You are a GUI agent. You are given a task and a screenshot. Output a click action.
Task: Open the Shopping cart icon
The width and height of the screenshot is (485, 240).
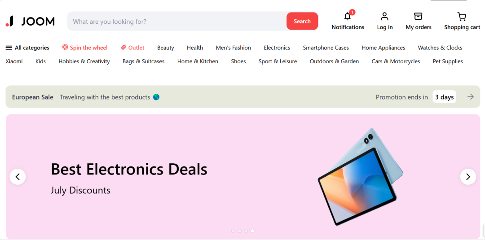(462, 16)
